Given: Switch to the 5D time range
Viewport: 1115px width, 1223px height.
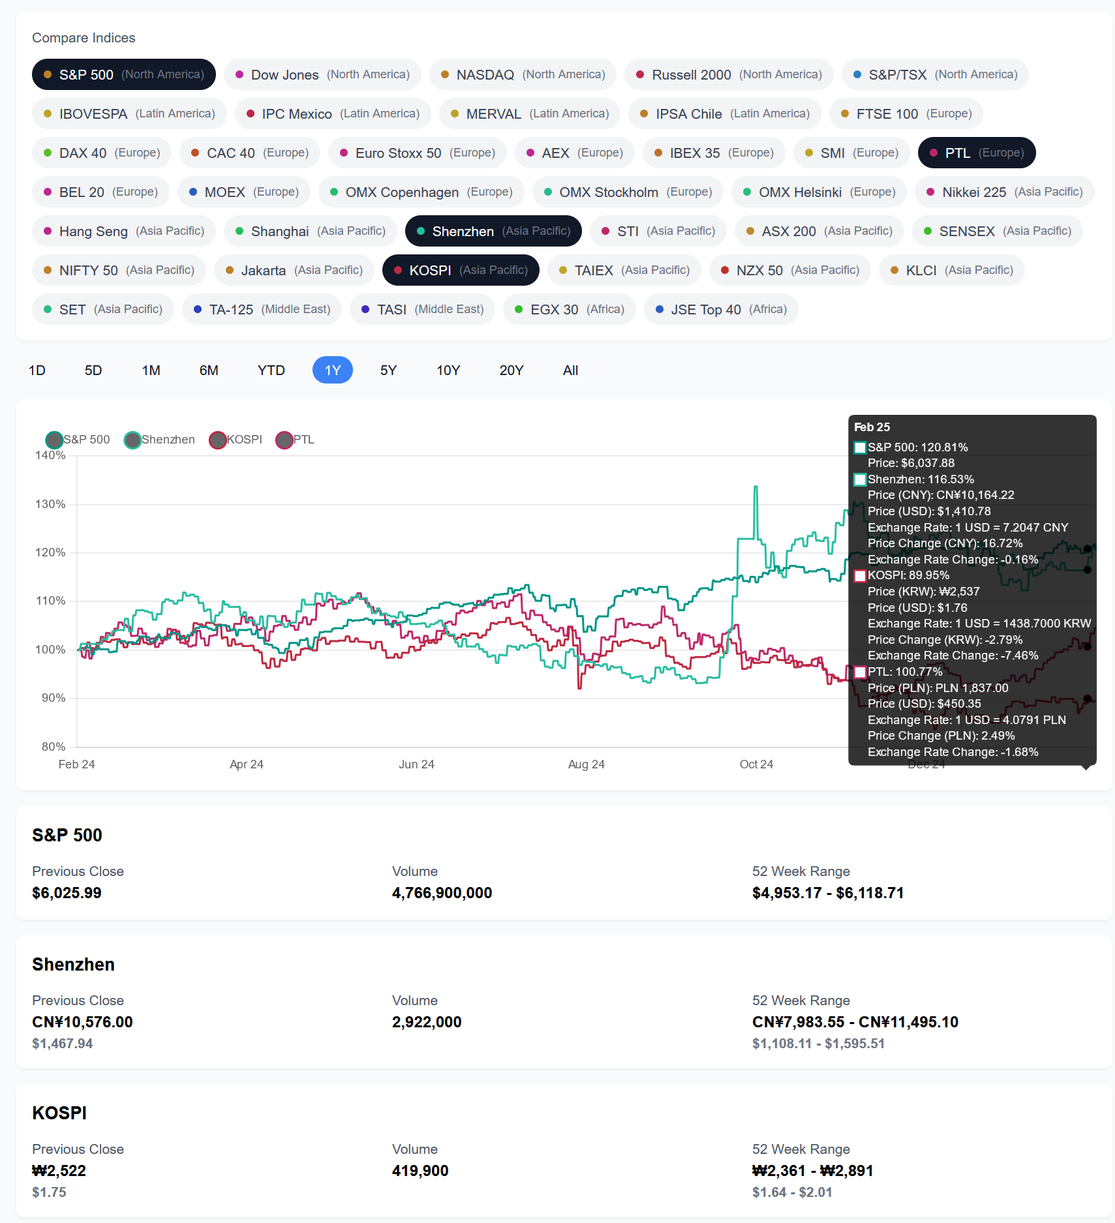Looking at the screenshot, I should click(x=93, y=370).
